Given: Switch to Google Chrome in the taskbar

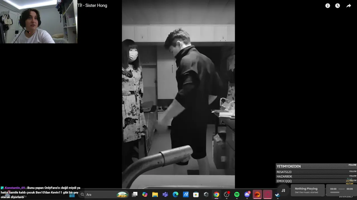Looking at the screenshot, I should 216,194.
